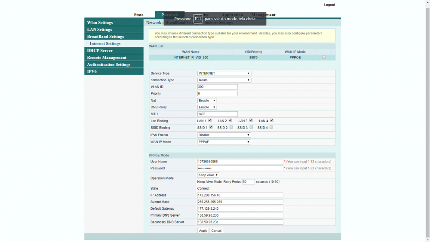Screen dimensions: 430x242
Task: Enable the SSID 2 binding checkbox
Action: [231, 127]
